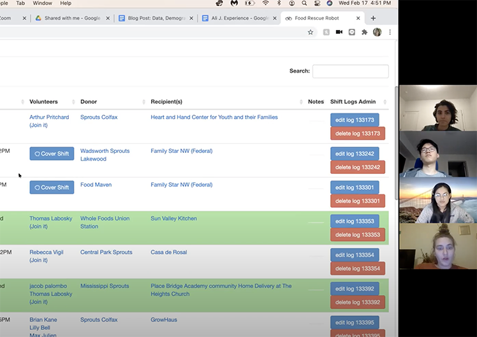Select the top participant video tile
The image size is (477, 337).
point(438,108)
